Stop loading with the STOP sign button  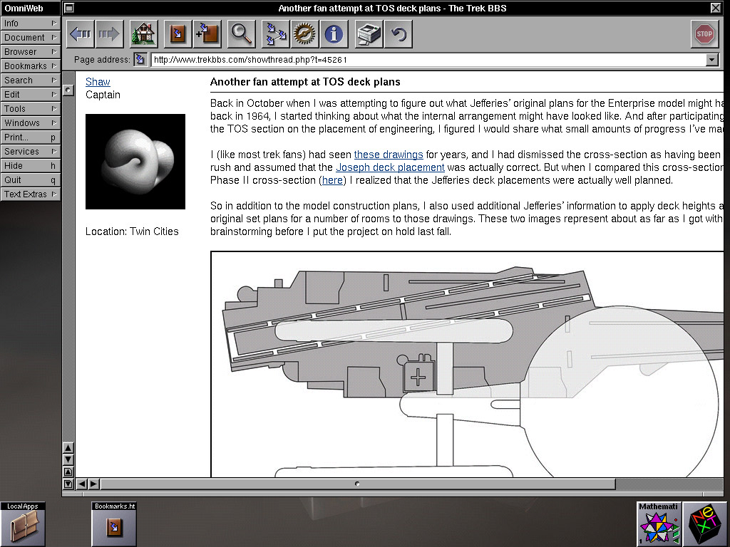704,34
